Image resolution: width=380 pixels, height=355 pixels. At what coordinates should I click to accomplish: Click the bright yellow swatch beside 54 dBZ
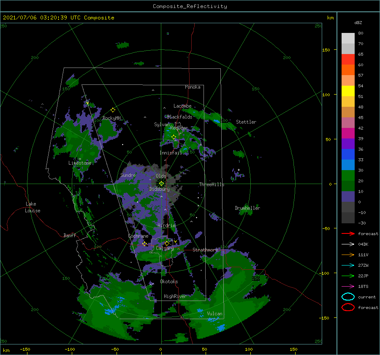(x=348, y=91)
